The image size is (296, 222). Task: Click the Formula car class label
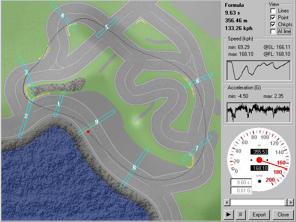(x=234, y=5)
